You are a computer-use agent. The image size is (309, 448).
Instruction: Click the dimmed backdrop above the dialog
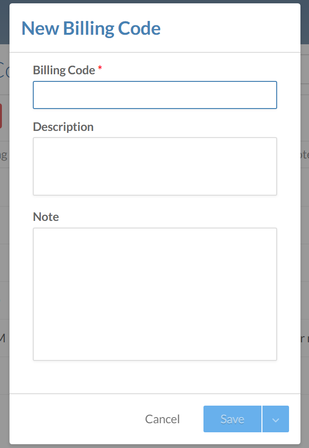click(x=154, y=1)
